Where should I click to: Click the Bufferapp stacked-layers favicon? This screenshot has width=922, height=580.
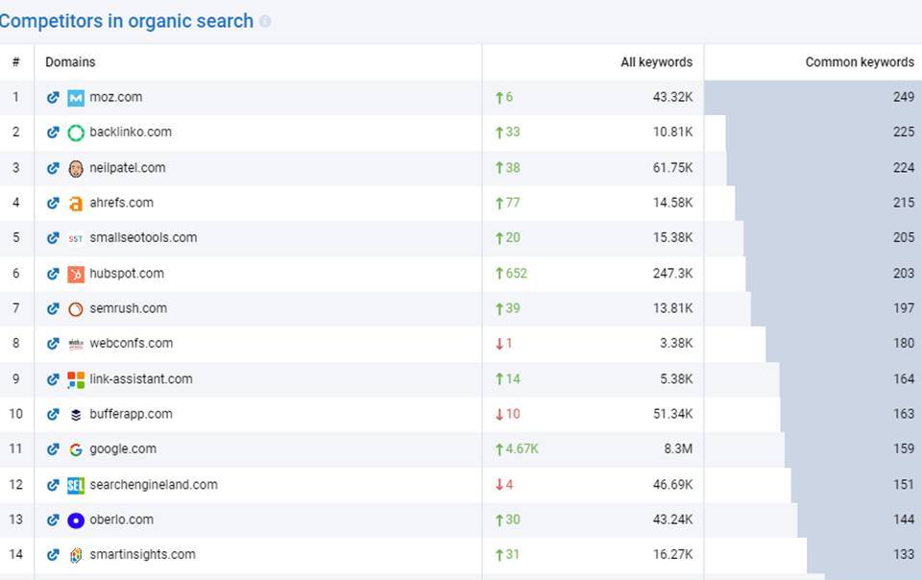pyautogui.click(x=75, y=414)
